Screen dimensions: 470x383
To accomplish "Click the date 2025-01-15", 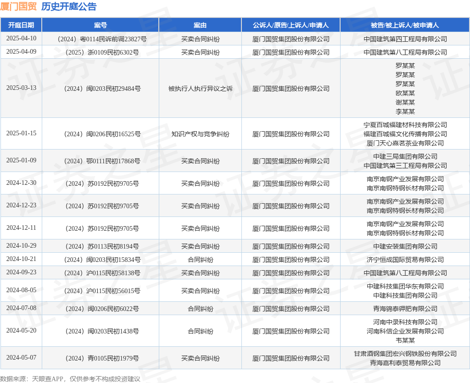I will pos(21,133).
